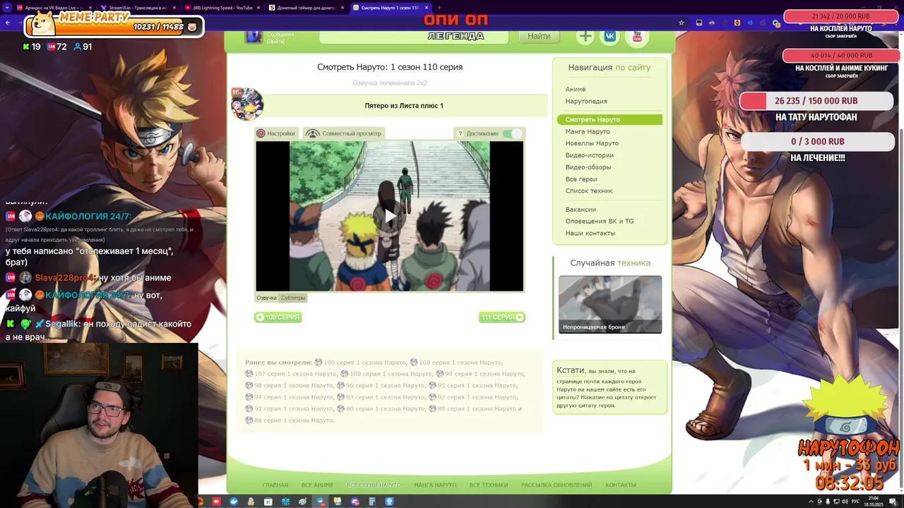Click the Найти search button

click(x=539, y=36)
